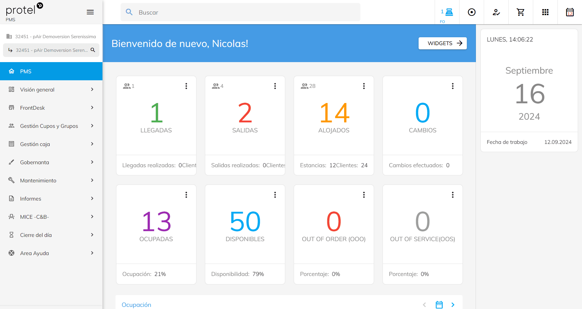Go to next Ocupación period arrow
The height and width of the screenshot is (309, 582).
(453, 304)
